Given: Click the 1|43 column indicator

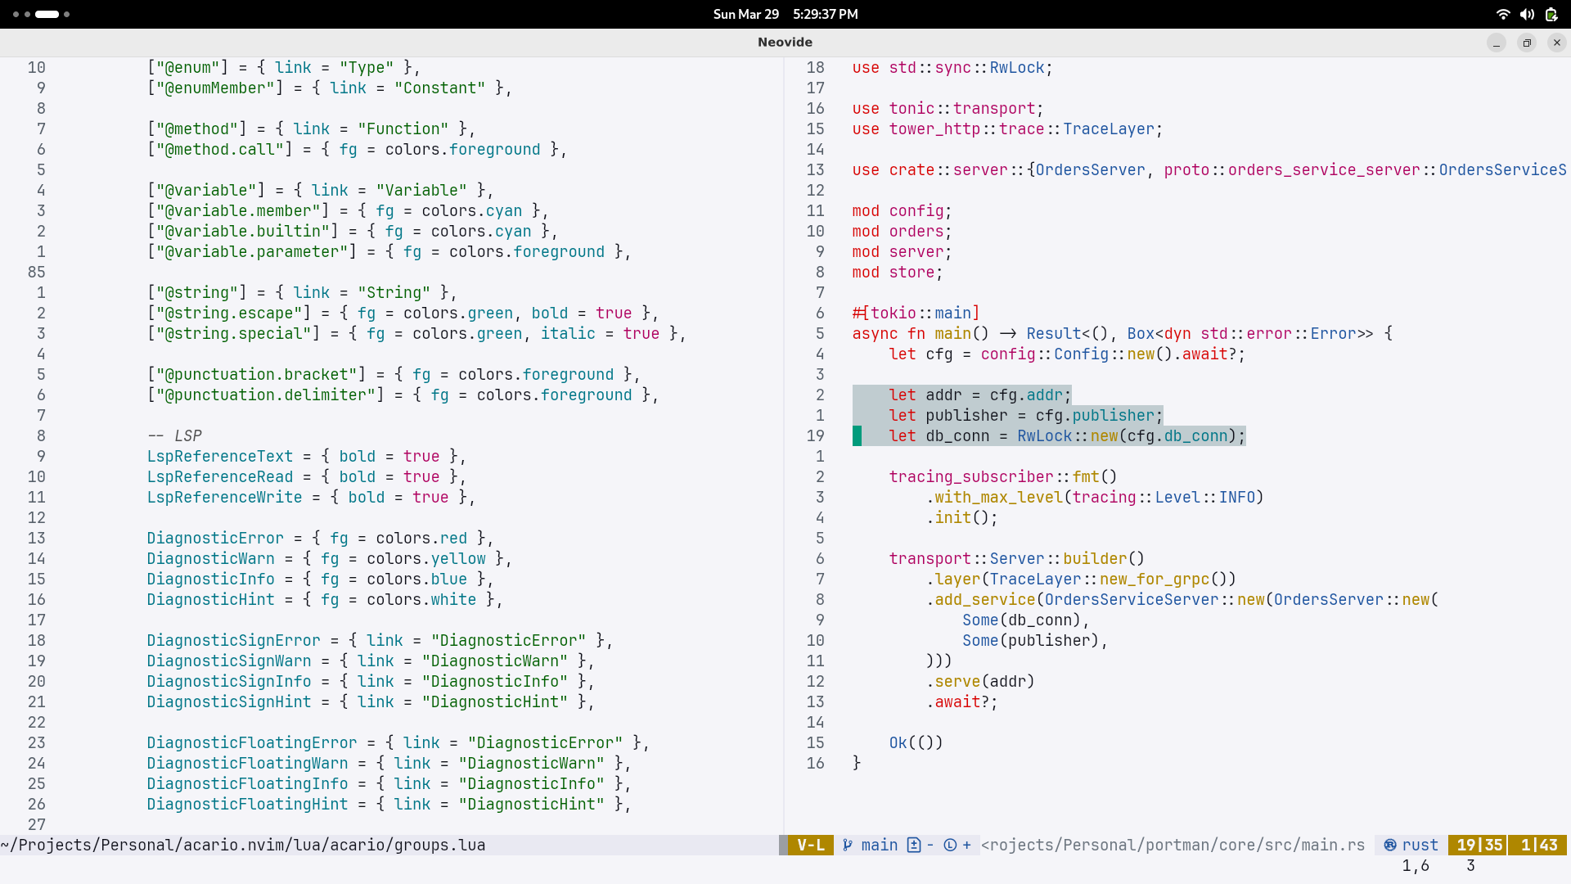Looking at the screenshot, I should pyautogui.click(x=1538, y=845).
